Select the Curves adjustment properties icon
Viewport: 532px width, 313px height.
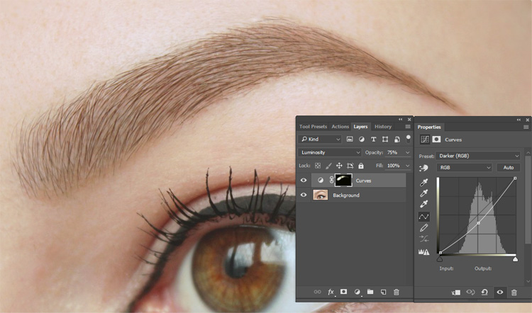coord(424,140)
